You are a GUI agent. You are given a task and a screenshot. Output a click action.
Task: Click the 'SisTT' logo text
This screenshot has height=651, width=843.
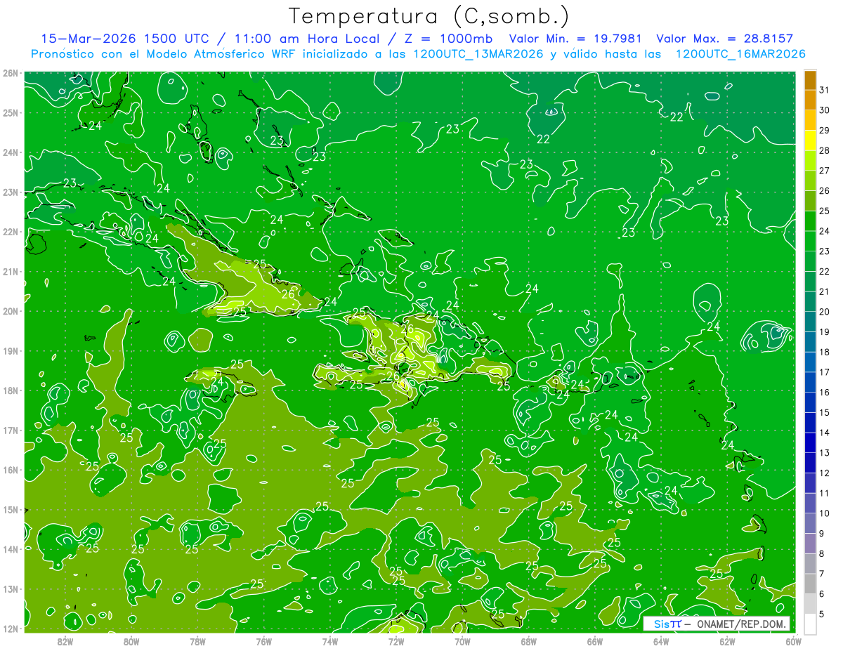(x=667, y=624)
